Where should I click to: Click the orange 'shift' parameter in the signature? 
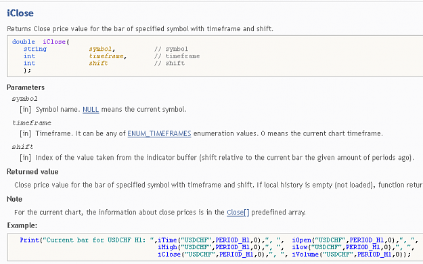pyautogui.click(x=98, y=63)
